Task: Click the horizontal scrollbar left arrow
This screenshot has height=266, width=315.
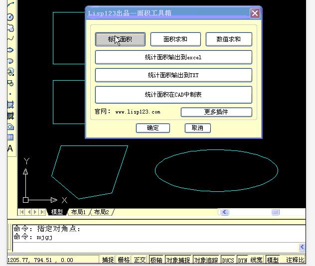Action: pyautogui.click(x=225, y=212)
